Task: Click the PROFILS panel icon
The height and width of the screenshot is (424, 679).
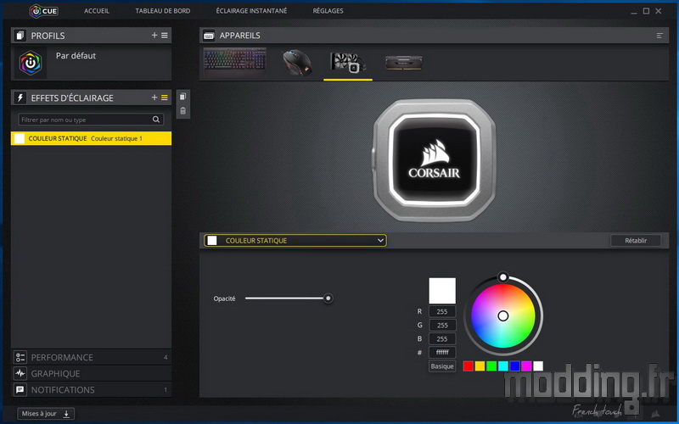Action: click(20, 36)
